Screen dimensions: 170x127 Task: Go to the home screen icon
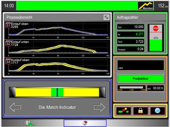pyautogui.click(x=85, y=123)
